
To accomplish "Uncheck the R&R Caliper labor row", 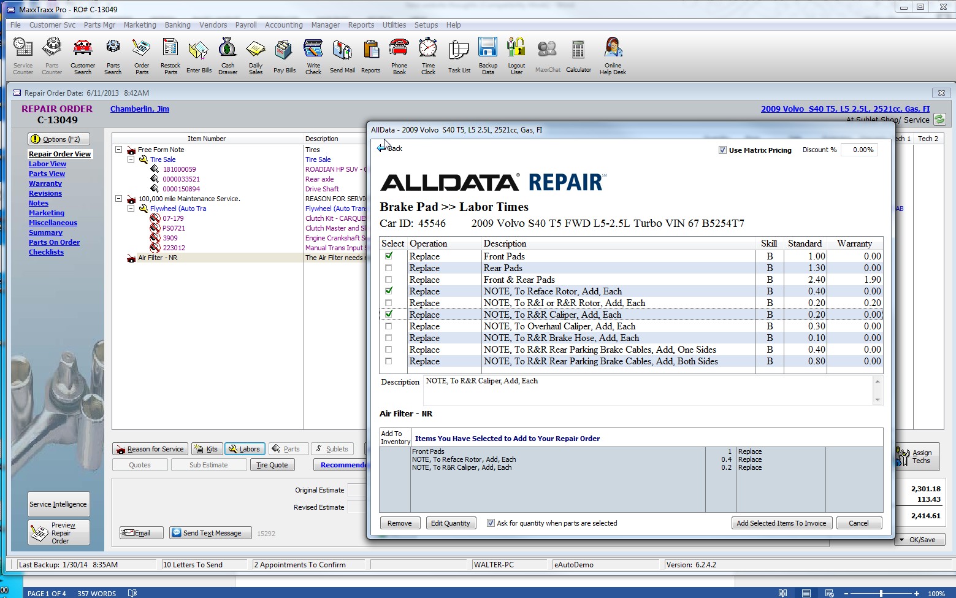I will point(389,314).
